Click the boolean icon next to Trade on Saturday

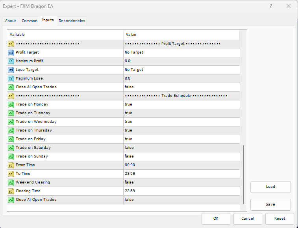pyautogui.click(x=11, y=148)
